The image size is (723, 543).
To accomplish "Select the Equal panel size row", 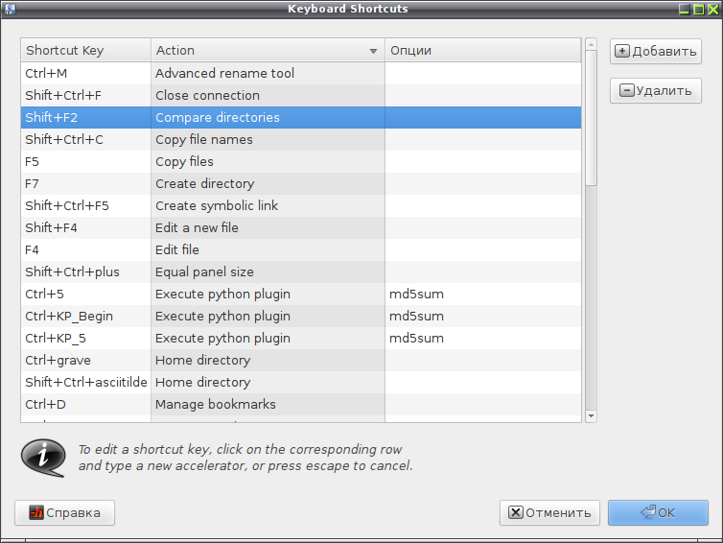I will pyautogui.click(x=301, y=272).
